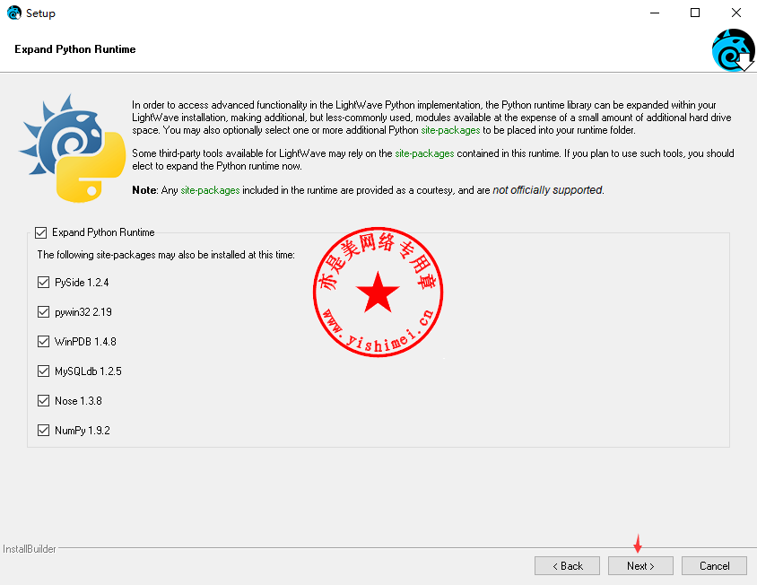This screenshot has width=757, height=585.
Task: Click the Setup title bar app icon
Action: (14, 13)
